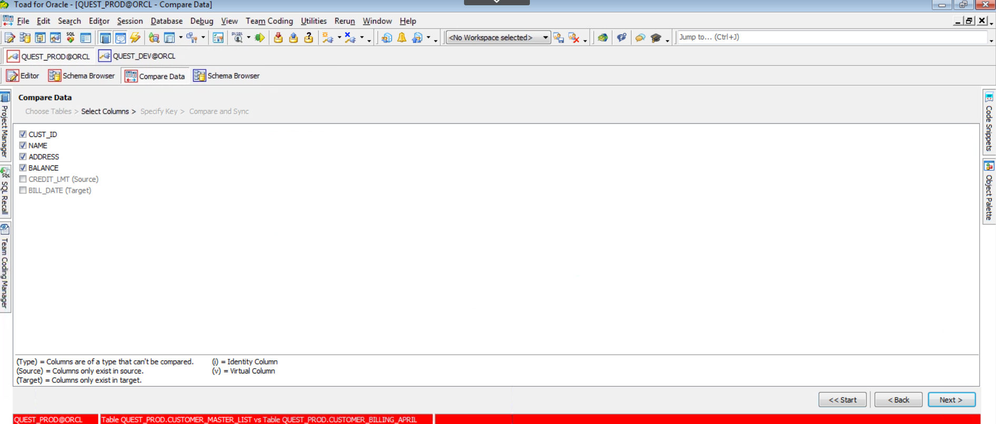Uncheck the CUST_ID column checkbox

pos(23,134)
